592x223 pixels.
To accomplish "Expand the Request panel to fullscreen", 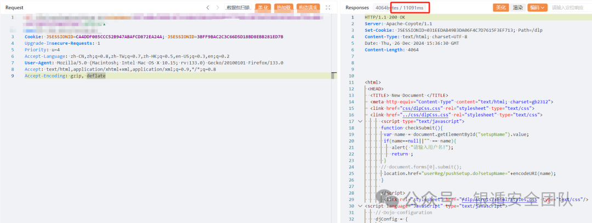I will pos(328,8).
